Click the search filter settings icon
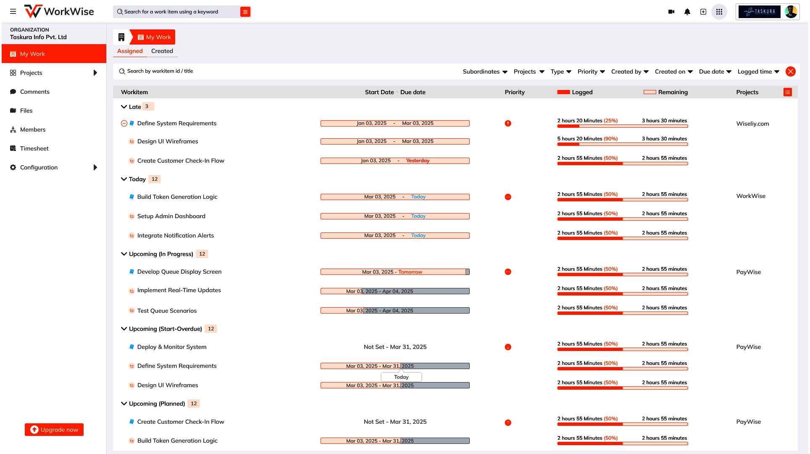Viewport: 810px width, 454px height. pos(245,12)
